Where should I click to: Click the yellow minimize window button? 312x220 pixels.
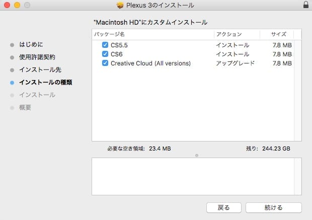(x=17, y=5)
